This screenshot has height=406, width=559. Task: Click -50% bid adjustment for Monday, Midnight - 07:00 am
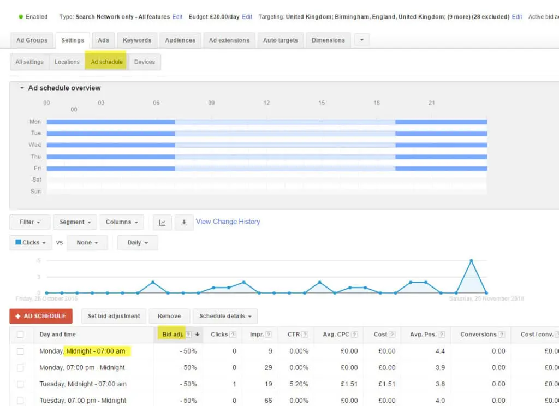pyautogui.click(x=188, y=351)
